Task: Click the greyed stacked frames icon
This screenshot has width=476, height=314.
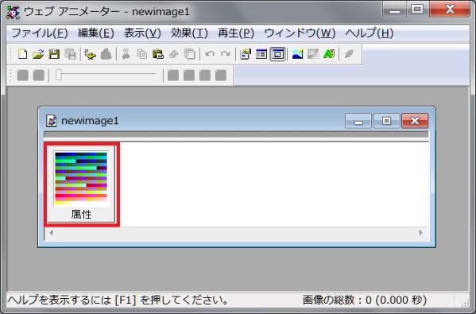Action: [x=190, y=54]
